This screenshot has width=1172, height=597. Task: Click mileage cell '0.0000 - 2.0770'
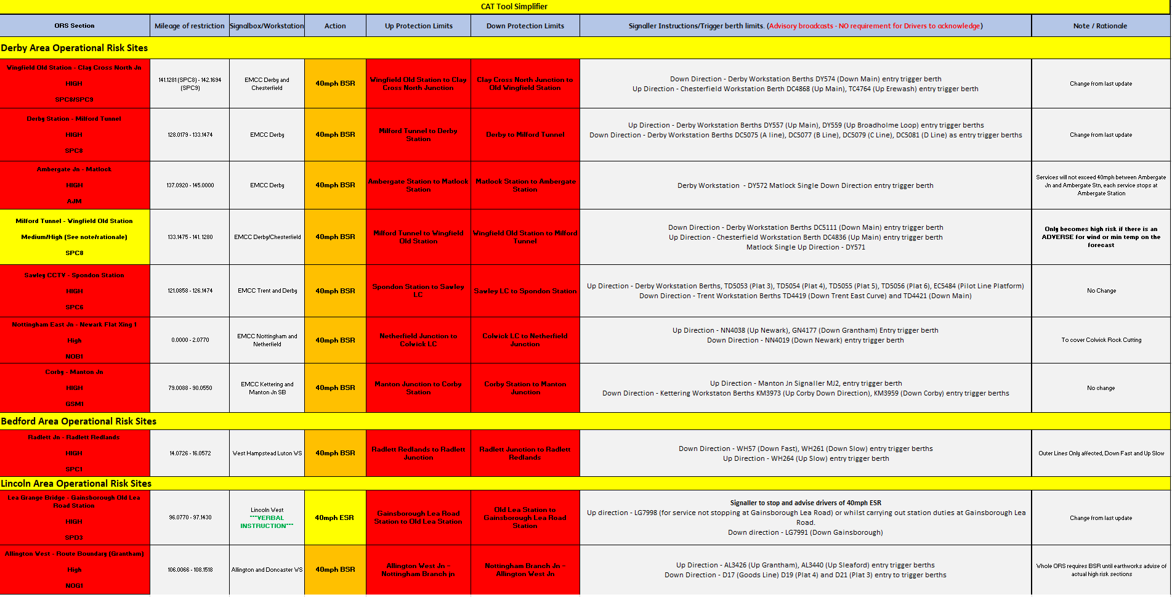click(190, 340)
